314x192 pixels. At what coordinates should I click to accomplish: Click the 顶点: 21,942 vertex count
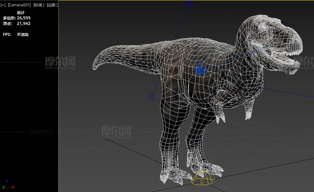(x=17, y=23)
